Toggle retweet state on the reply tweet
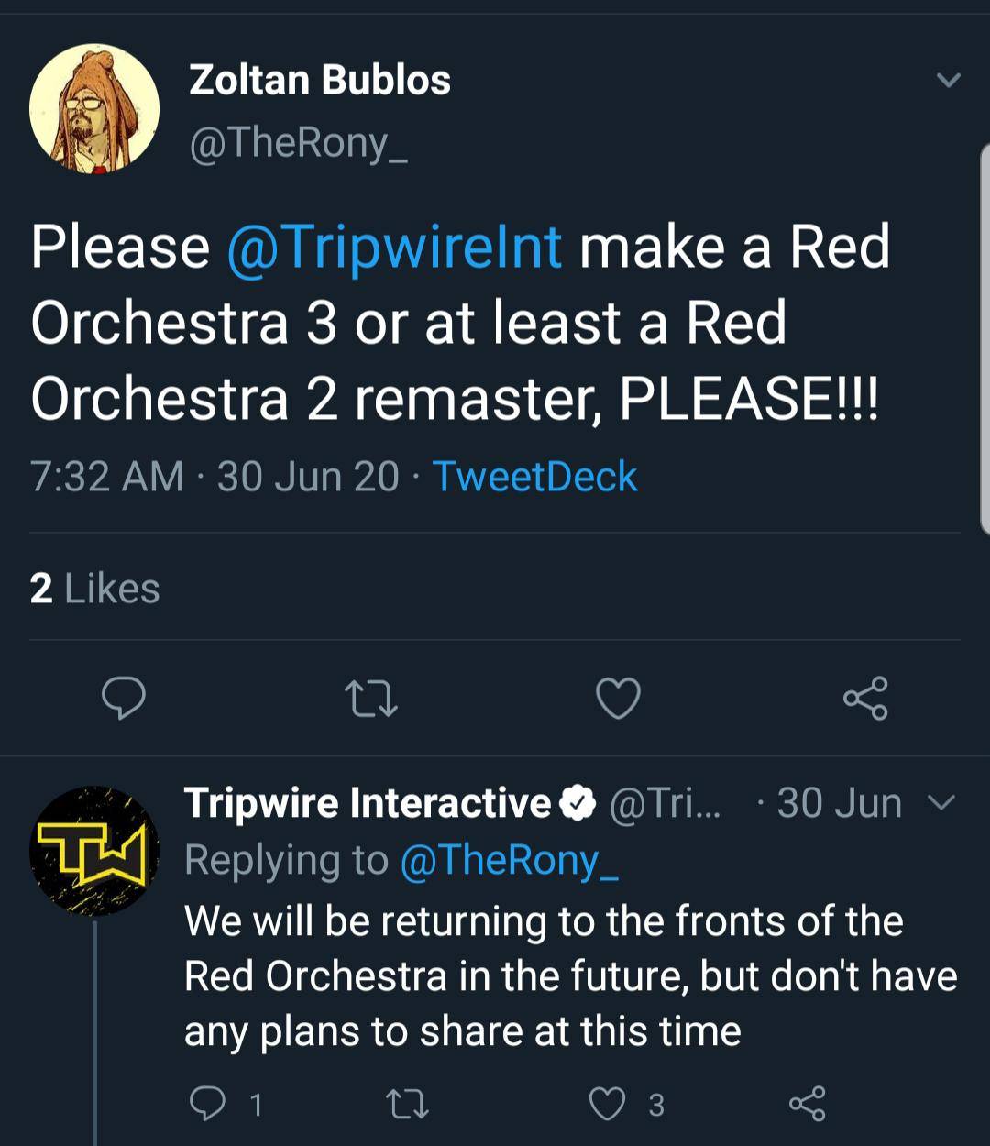Screen dimensions: 990x1146 click(x=411, y=1105)
